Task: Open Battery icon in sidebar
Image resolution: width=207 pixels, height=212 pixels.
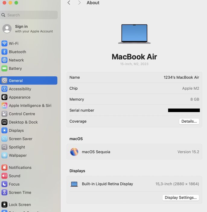Action: click(4, 68)
